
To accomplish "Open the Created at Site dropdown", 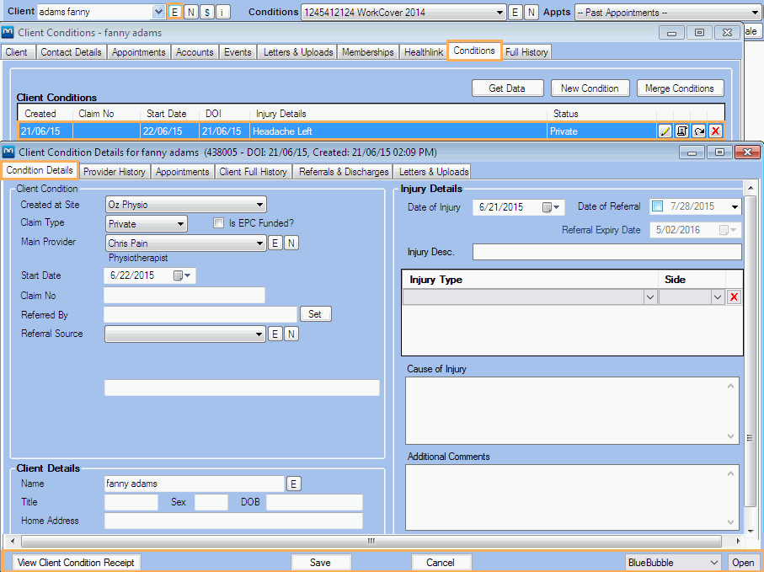I will pos(259,204).
